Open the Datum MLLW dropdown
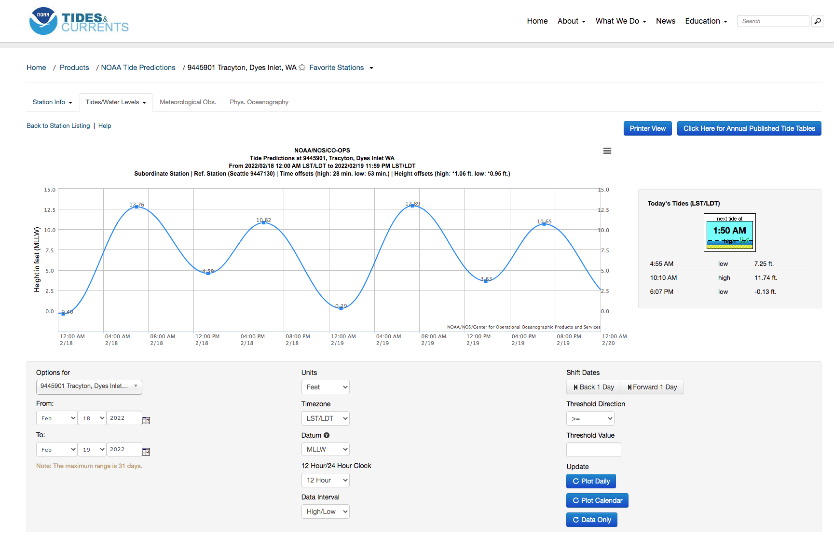The width and height of the screenshot is (834, 539). (326, 449)
